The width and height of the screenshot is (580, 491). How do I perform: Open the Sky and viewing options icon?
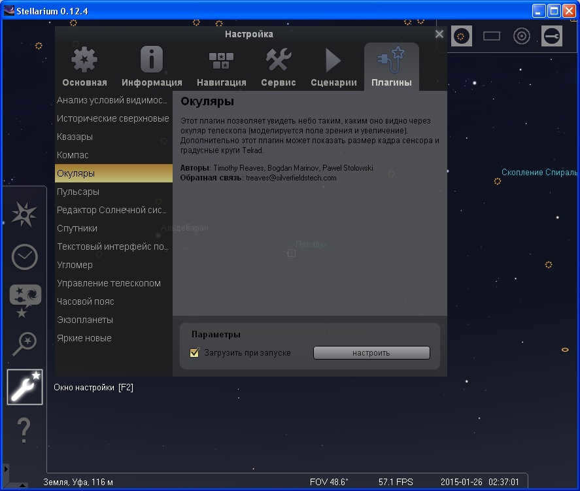(x=25, y=301)
